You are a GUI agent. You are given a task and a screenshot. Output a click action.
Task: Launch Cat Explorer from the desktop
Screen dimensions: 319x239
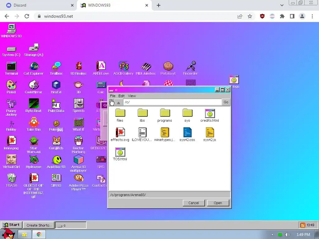click(34, 68)
